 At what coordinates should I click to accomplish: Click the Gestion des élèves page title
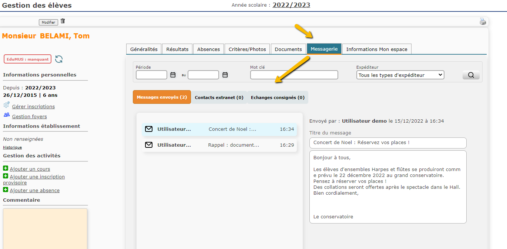tap(37, 5)
